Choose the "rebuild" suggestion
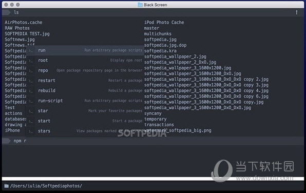The image size is (306, 193). pos(85,91)
